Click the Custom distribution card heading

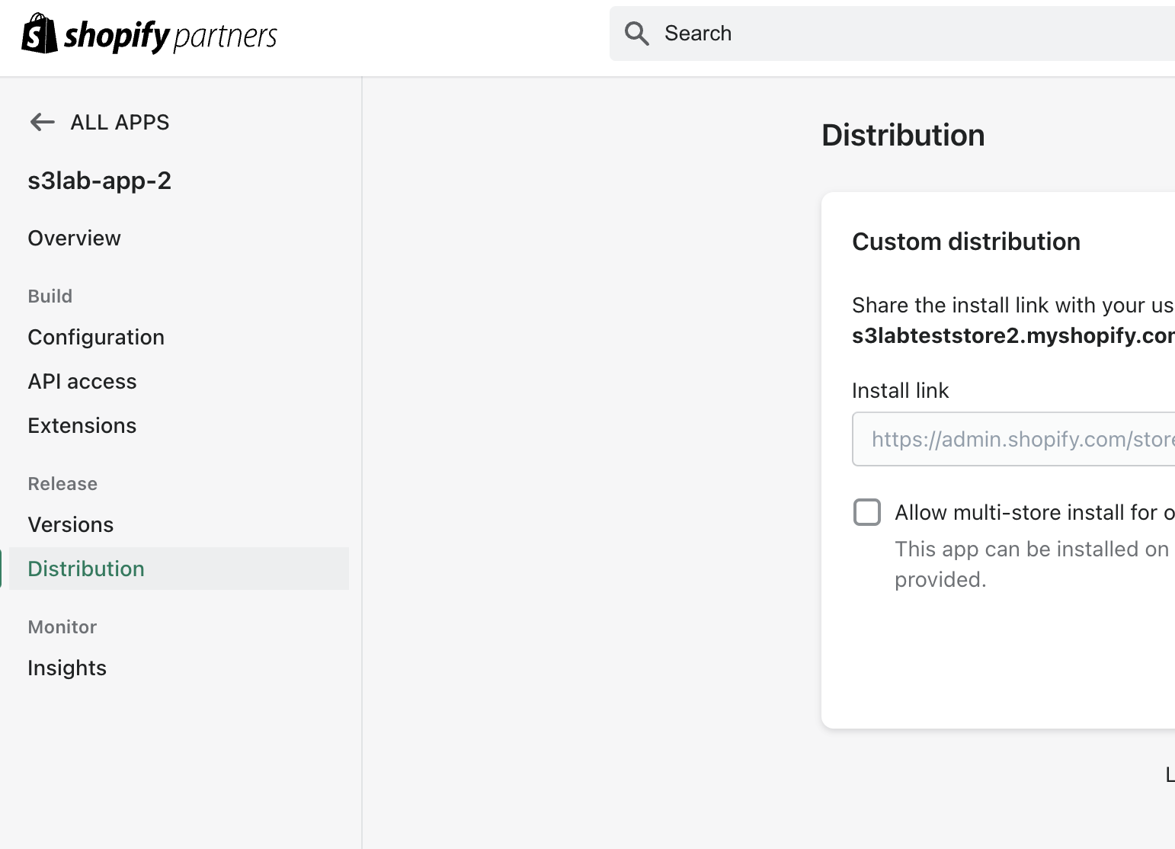pos(966,242)
